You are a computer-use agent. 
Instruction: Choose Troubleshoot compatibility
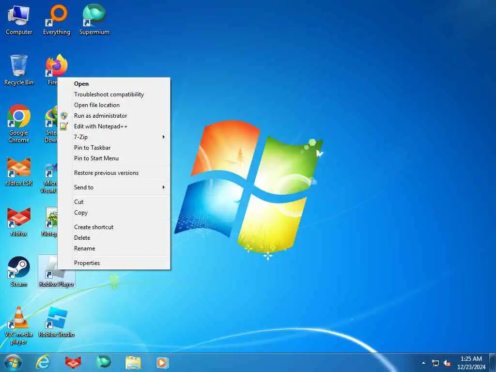114,94
